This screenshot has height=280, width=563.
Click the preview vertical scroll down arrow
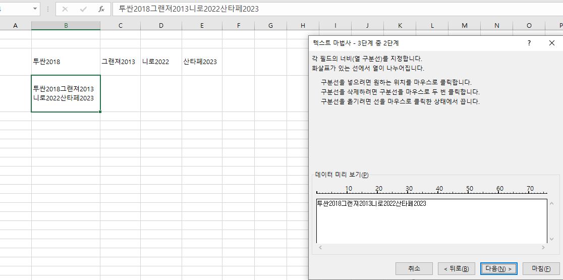[552, 239]
